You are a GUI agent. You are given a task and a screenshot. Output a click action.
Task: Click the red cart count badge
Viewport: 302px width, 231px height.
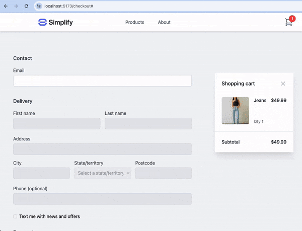coord(292,19)
